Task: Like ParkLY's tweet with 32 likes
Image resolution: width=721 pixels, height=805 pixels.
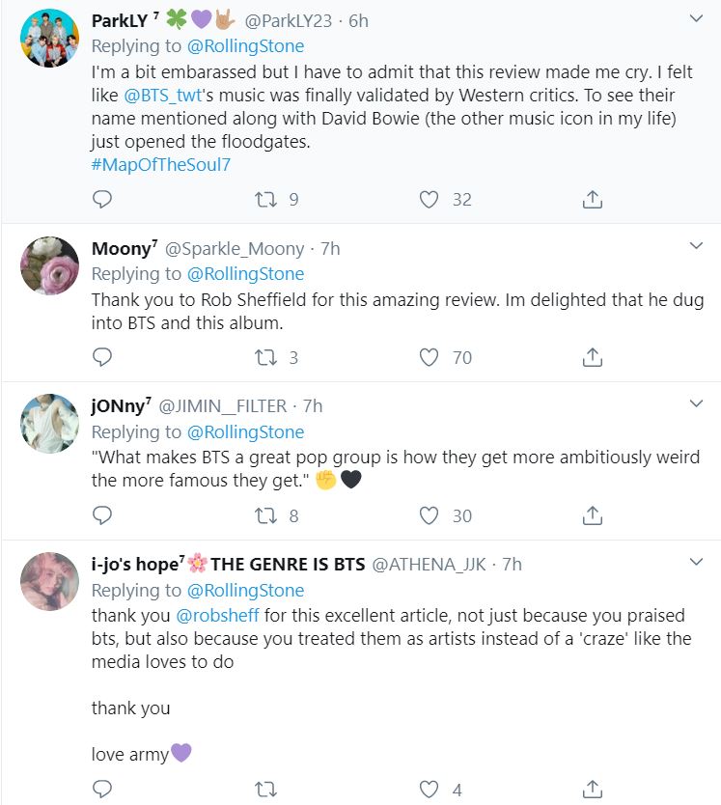Action: pos(430,200)
